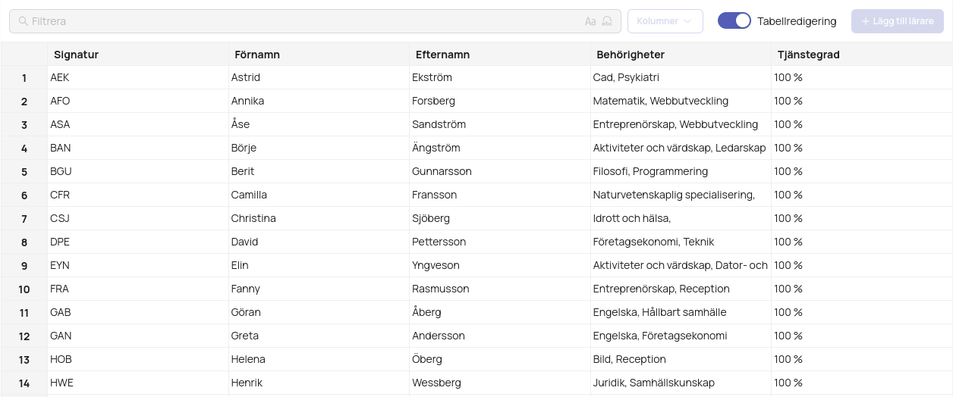Turn off the Tabellredigering switch
The width and height of the screenshot is (953, 397).
(x=734, y=21)
